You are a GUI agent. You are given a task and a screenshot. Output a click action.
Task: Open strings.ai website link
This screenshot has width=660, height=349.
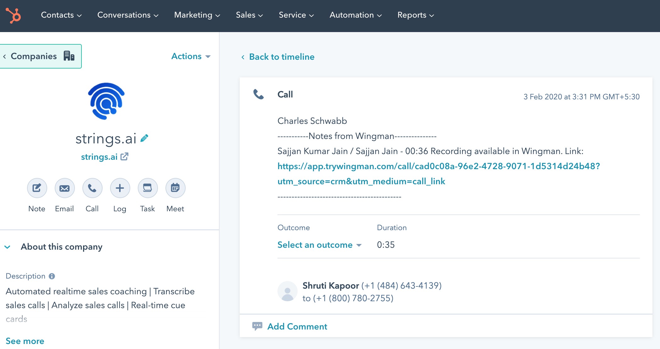[99, 157]
